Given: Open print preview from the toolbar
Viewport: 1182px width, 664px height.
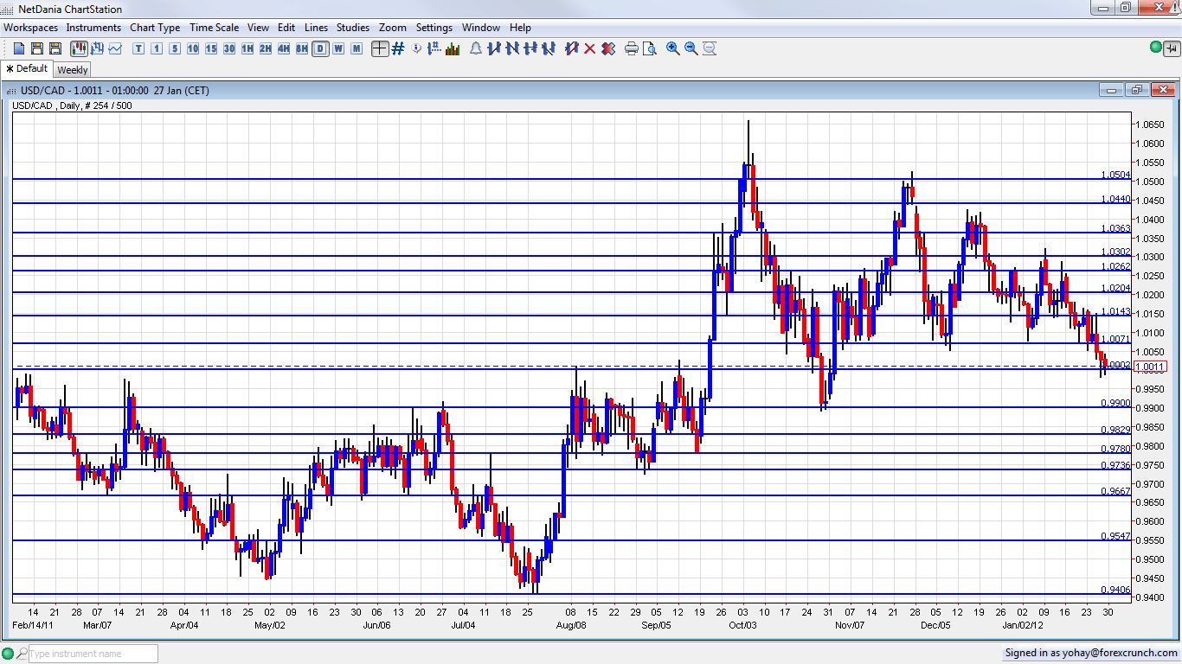Looking at the screenshot, I should 650,48.
